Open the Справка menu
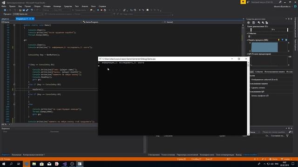Image resolution: width=298 pixels, height=167 pixels. pos(102,6)
